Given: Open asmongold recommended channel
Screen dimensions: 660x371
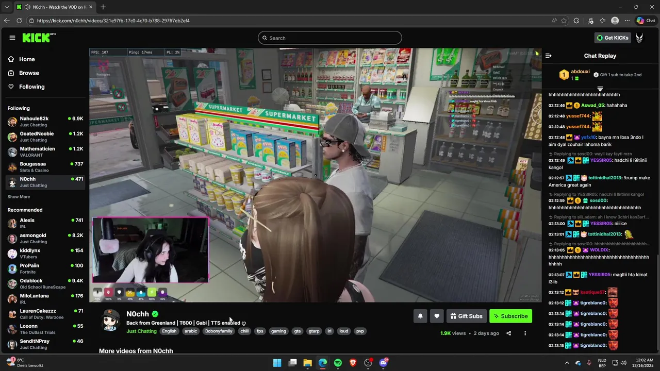Looking at the screenshot, I should (x=45, y=238).
